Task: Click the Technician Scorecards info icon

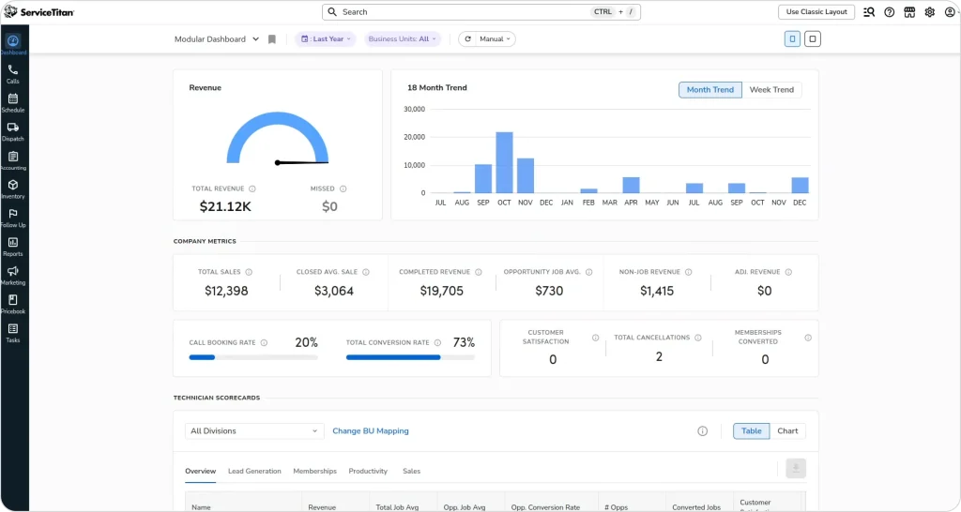Action: pyautogui.click(x=702, y=431)
